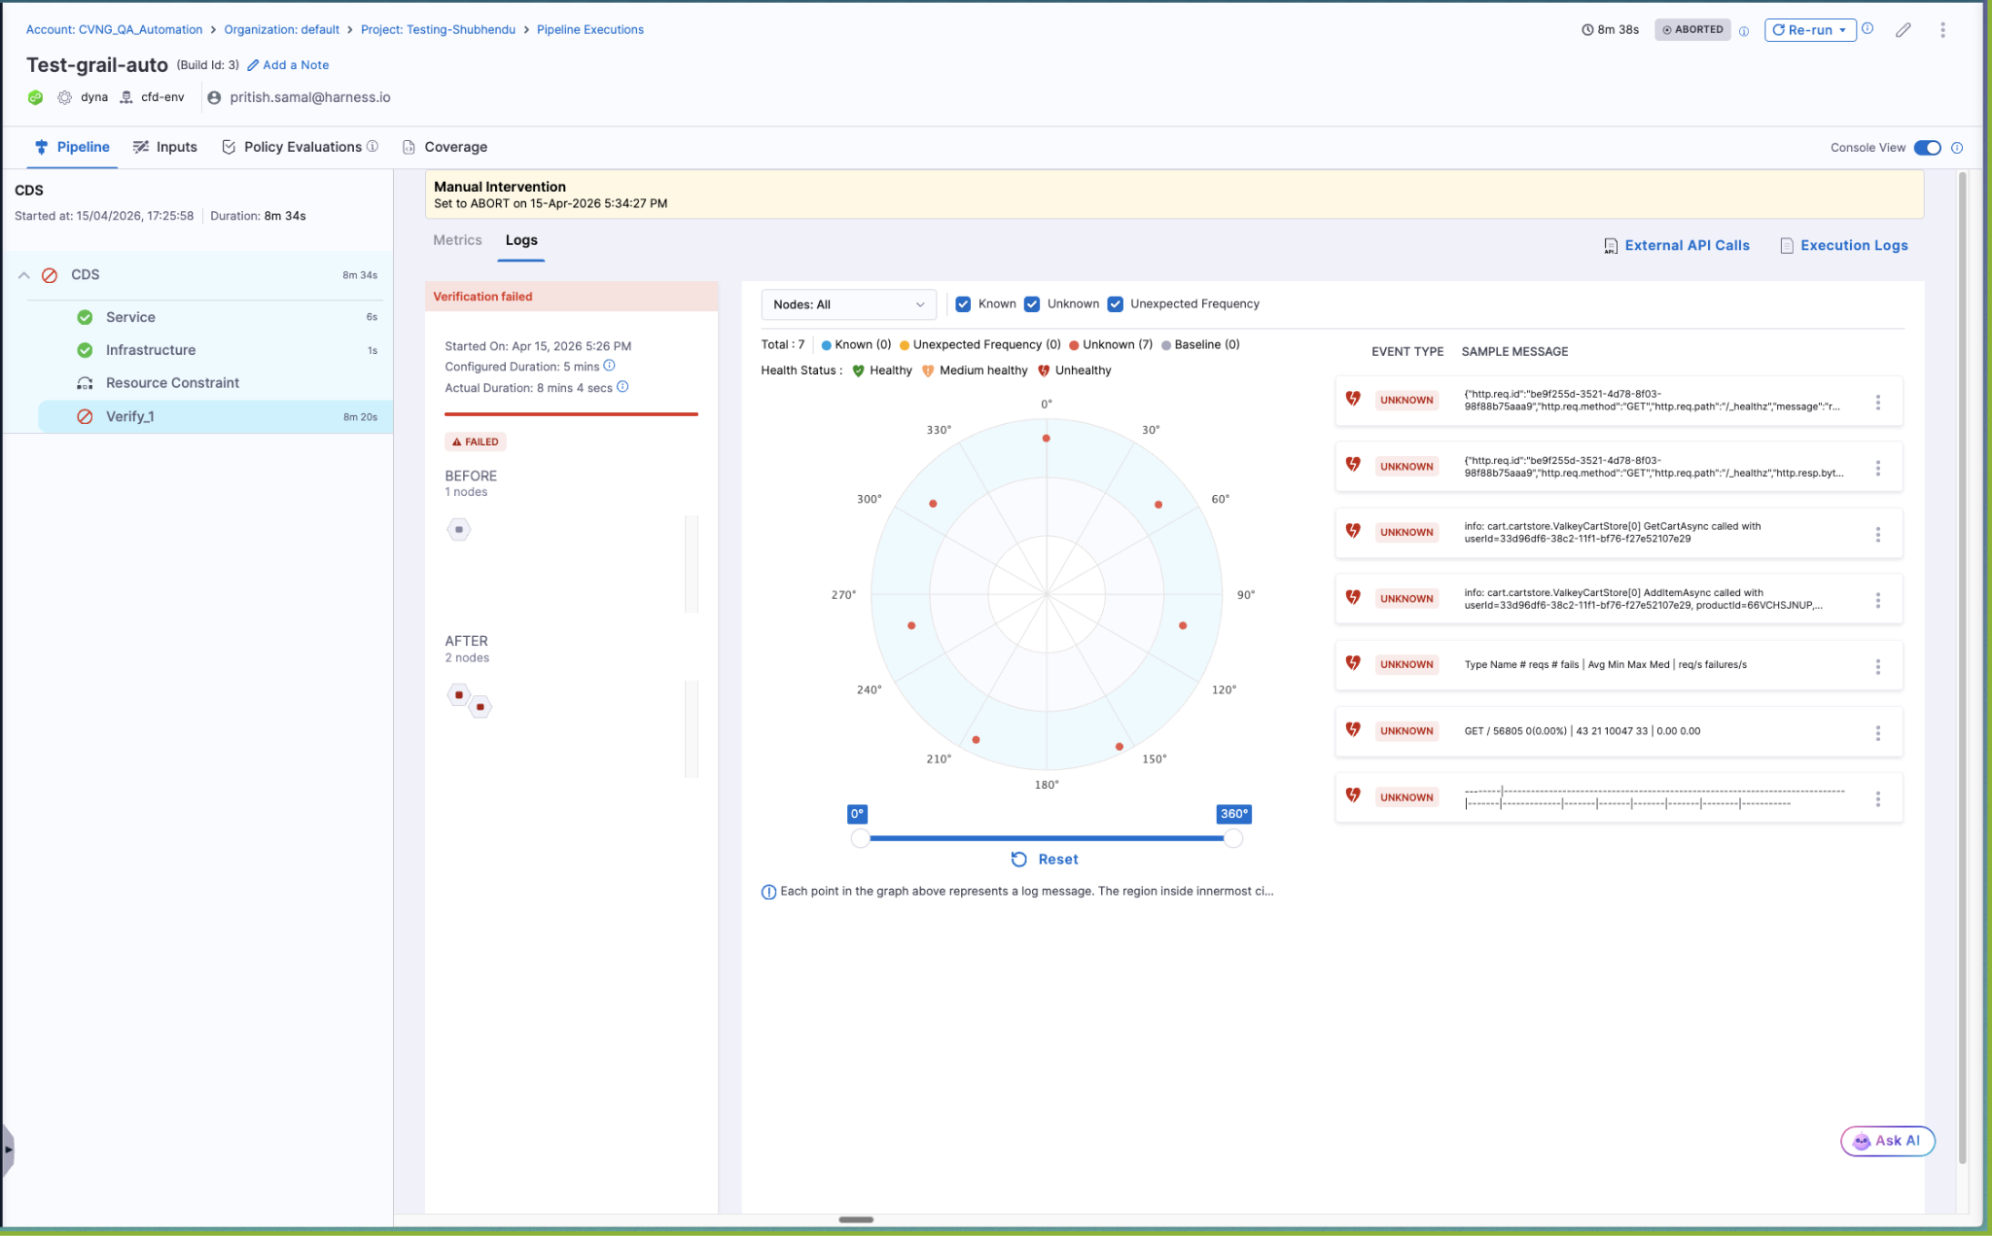This screenshot has width=1992, height=1236.
Task: Click the user avatar icon beside pritish.samal email
Action: click(x=214, y=97)
